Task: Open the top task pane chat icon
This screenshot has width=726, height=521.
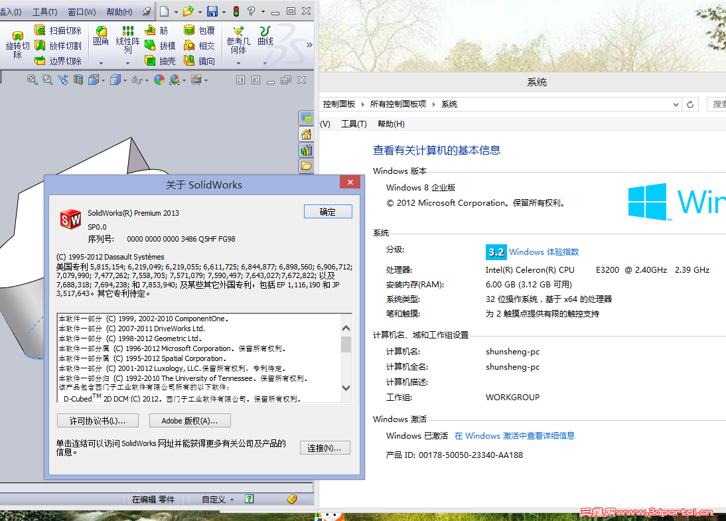Action: click(x=306, y=118)
